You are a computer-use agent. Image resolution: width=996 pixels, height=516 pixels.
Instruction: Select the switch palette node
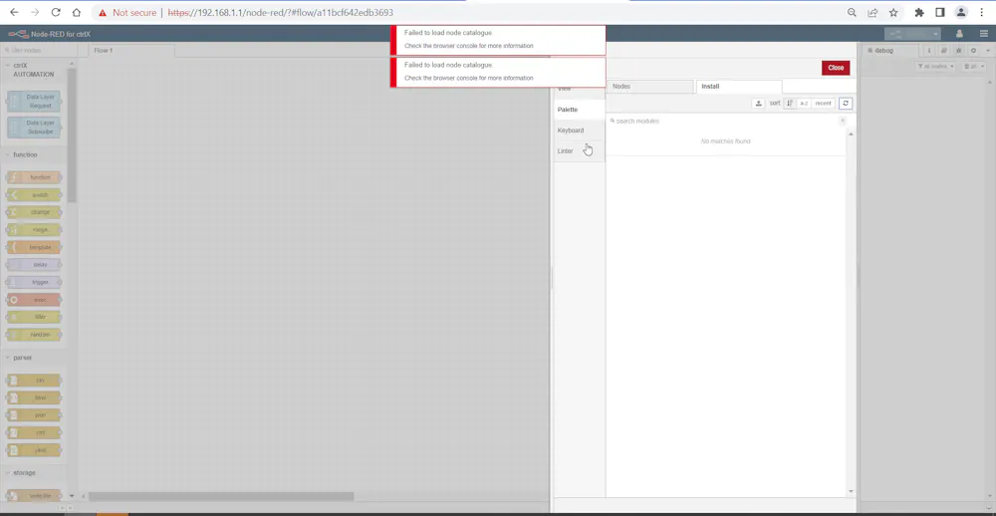click(x=34, y=195)
